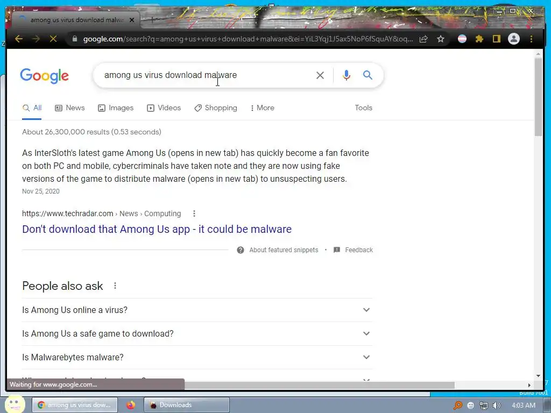Click the Feedback flag icon

coord(337,250)
